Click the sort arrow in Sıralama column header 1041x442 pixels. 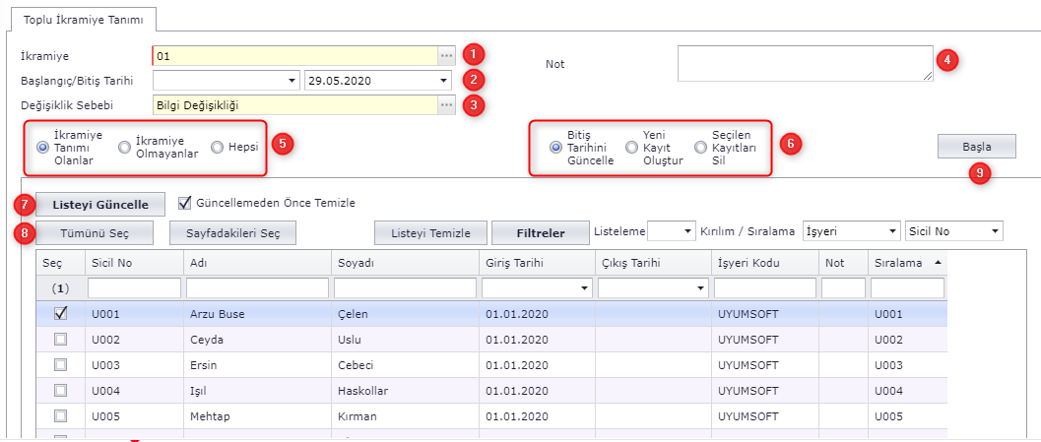click(x=937, y=263)
